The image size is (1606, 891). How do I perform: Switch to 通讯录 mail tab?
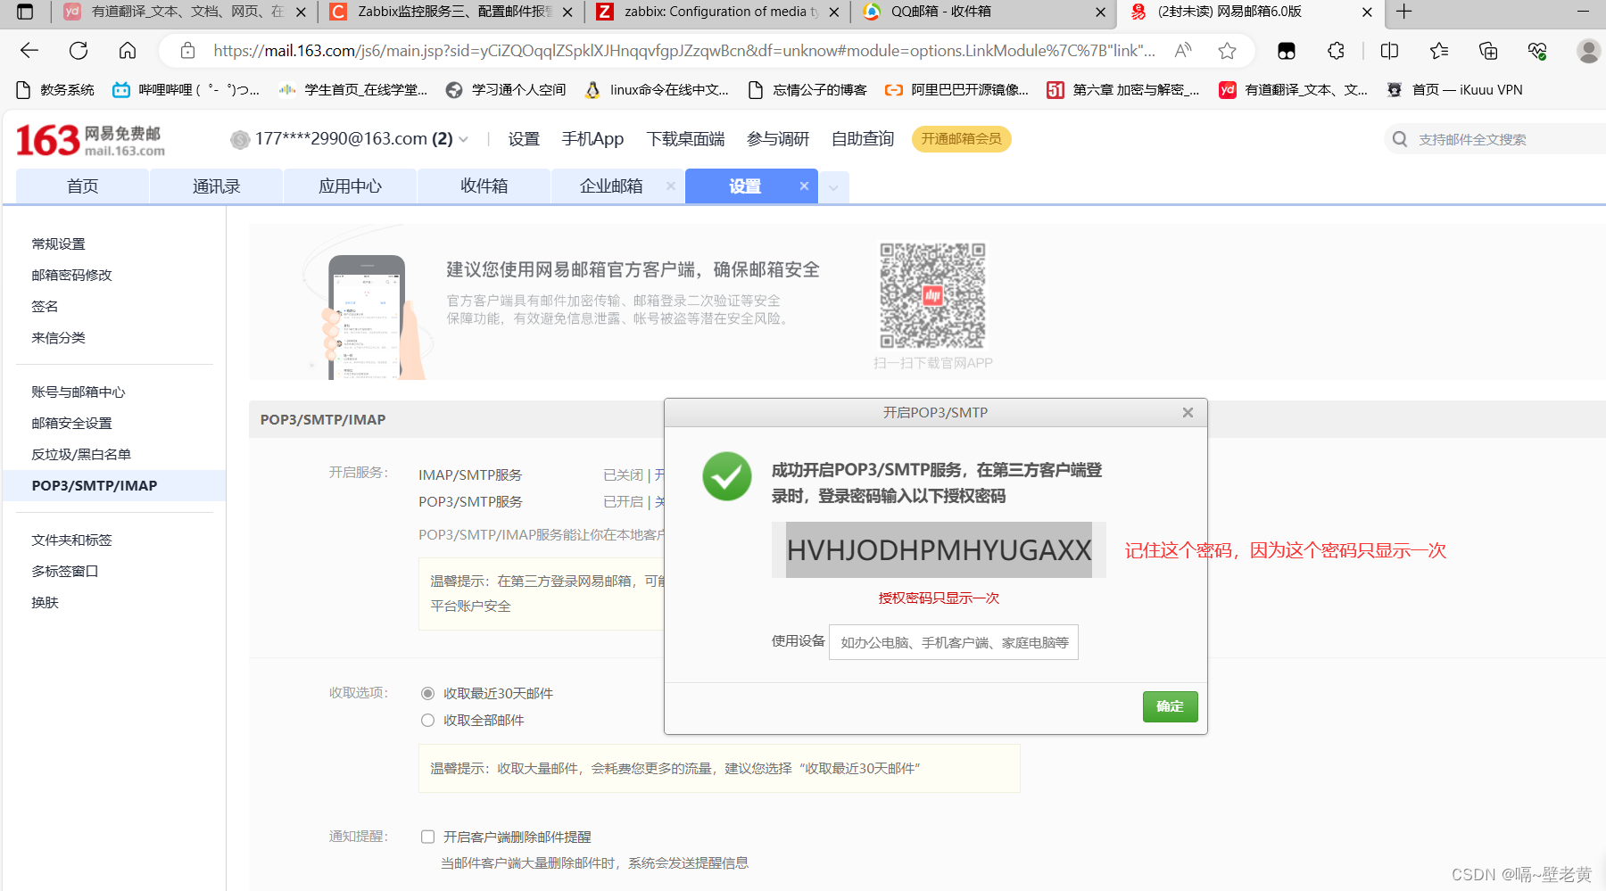[x=216, y=186]
